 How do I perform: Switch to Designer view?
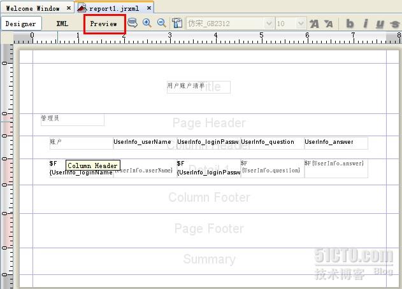point(21,24)
